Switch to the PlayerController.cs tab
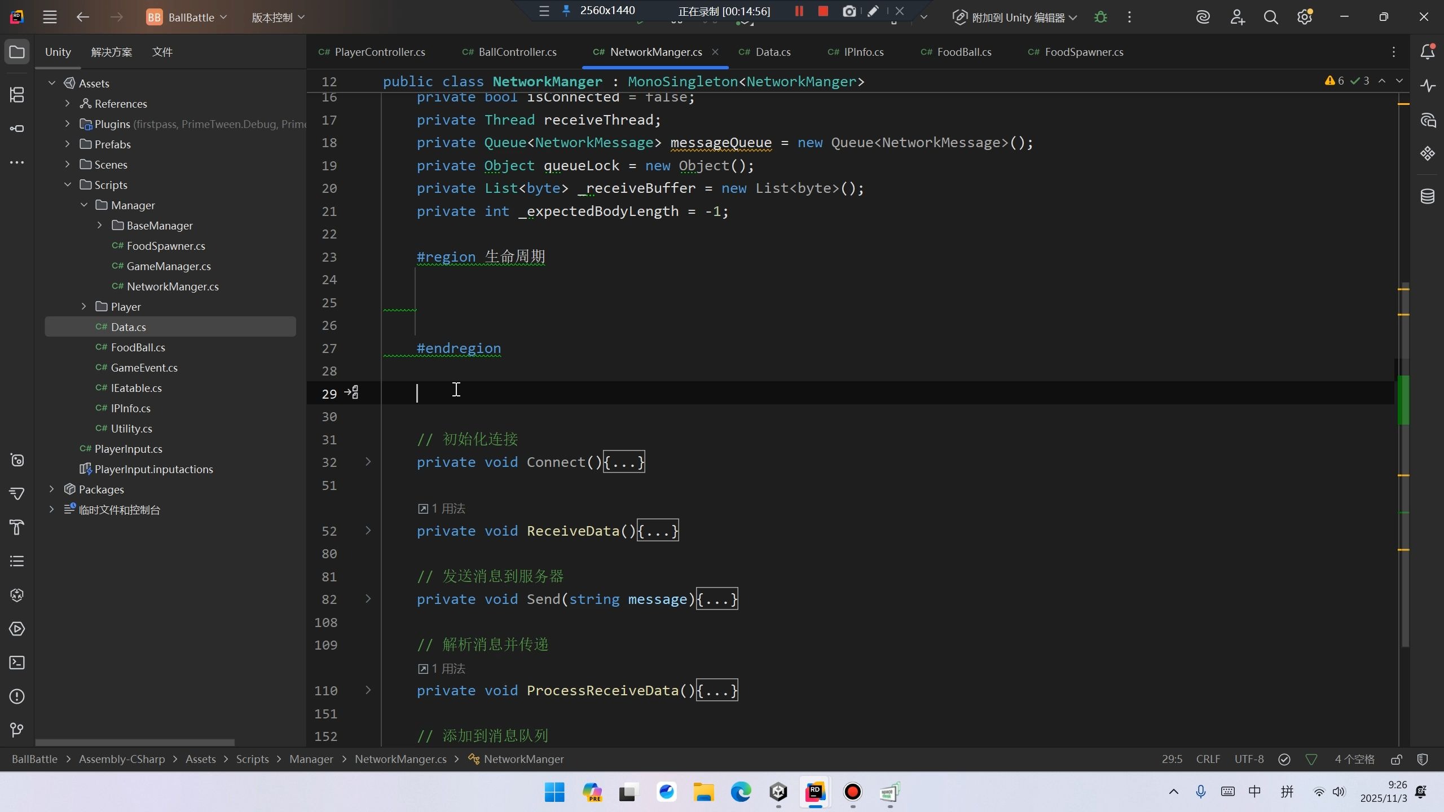 pyautogui.click(x=379, y=52)
